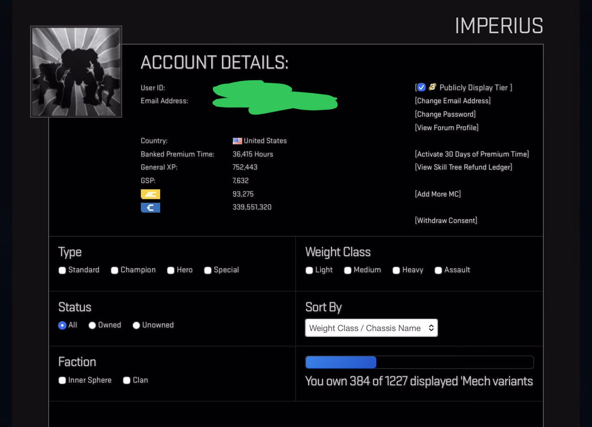Uncheck Publicly Display Tier checkbox

(421, 87)
